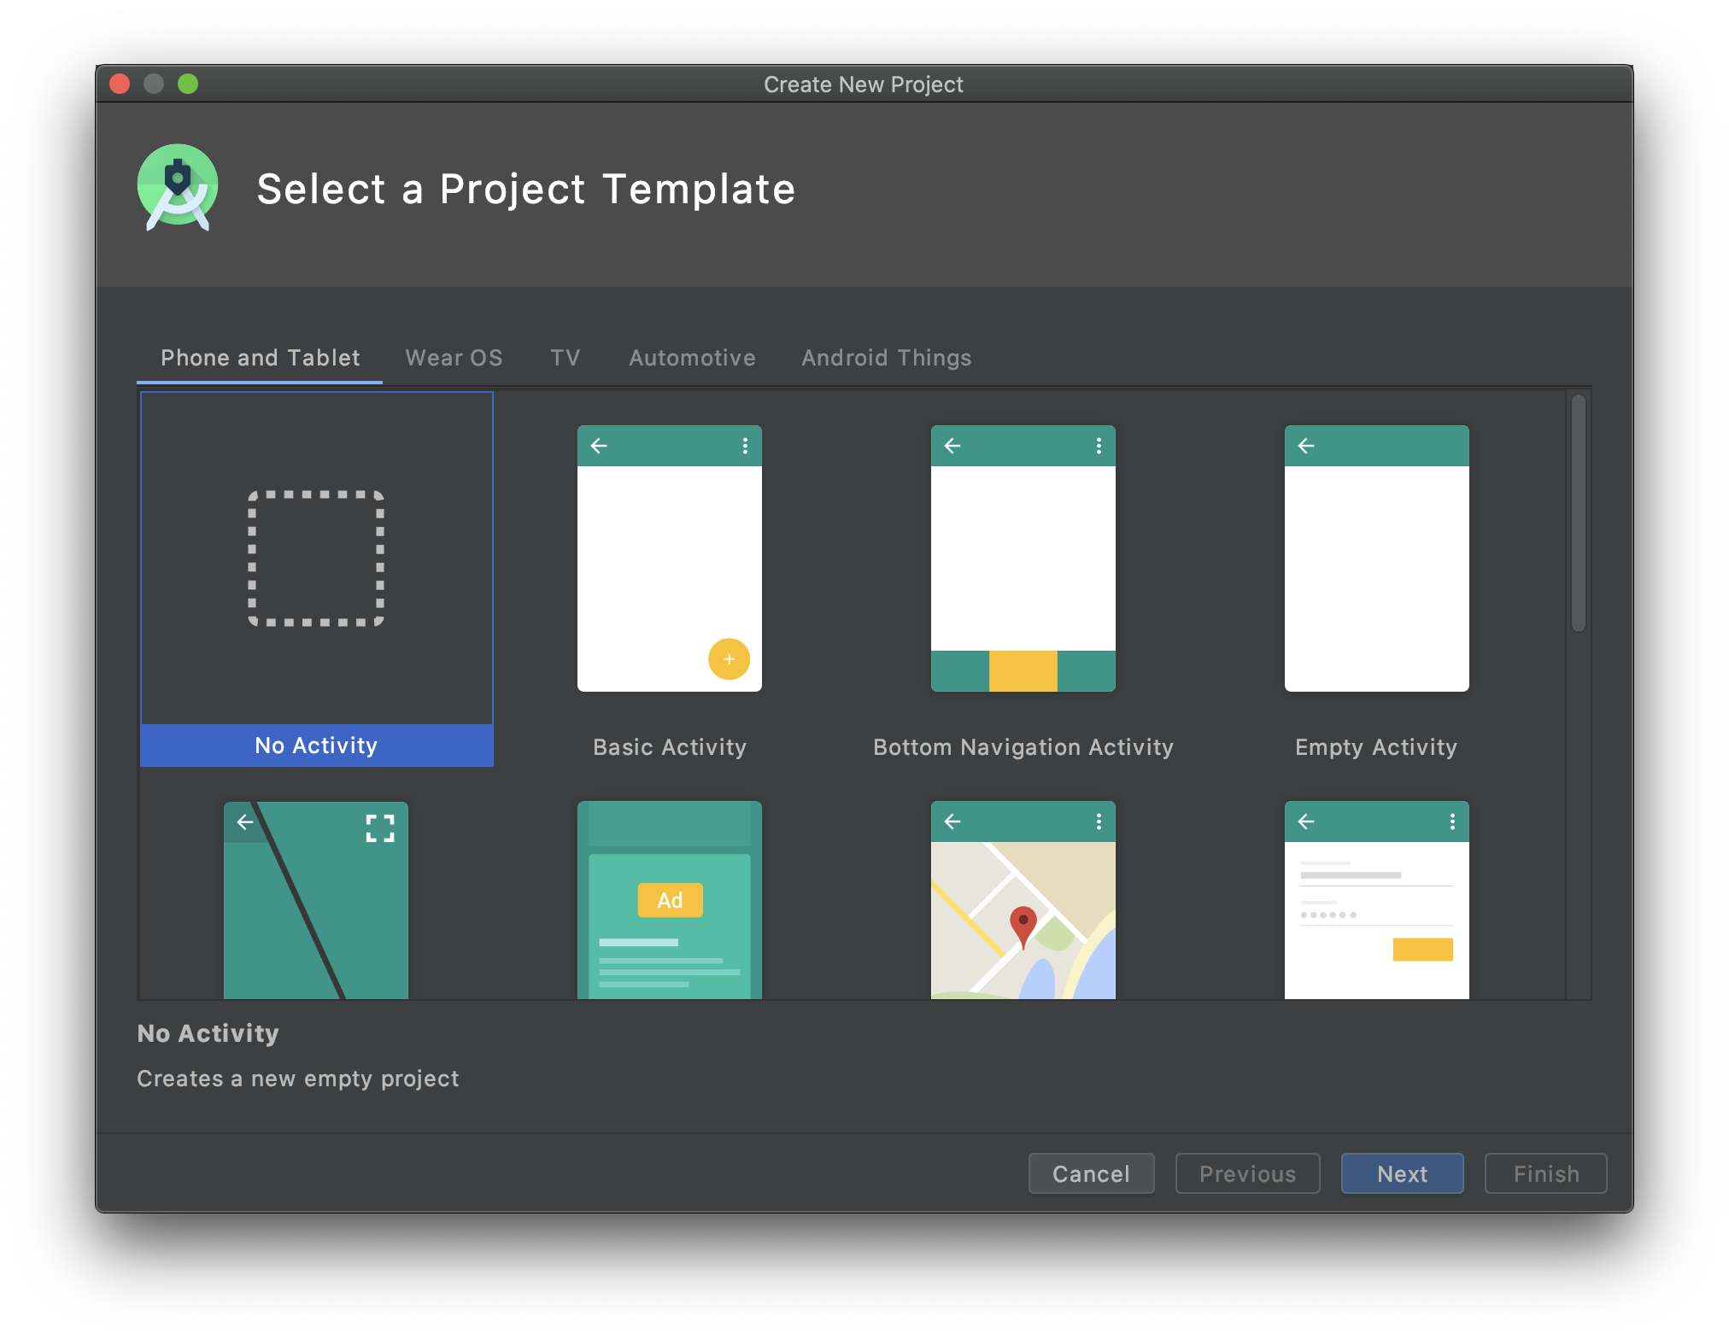Select the No Activity template
This screenshot has width=1729, height=1339.
(x=316, y=579)
